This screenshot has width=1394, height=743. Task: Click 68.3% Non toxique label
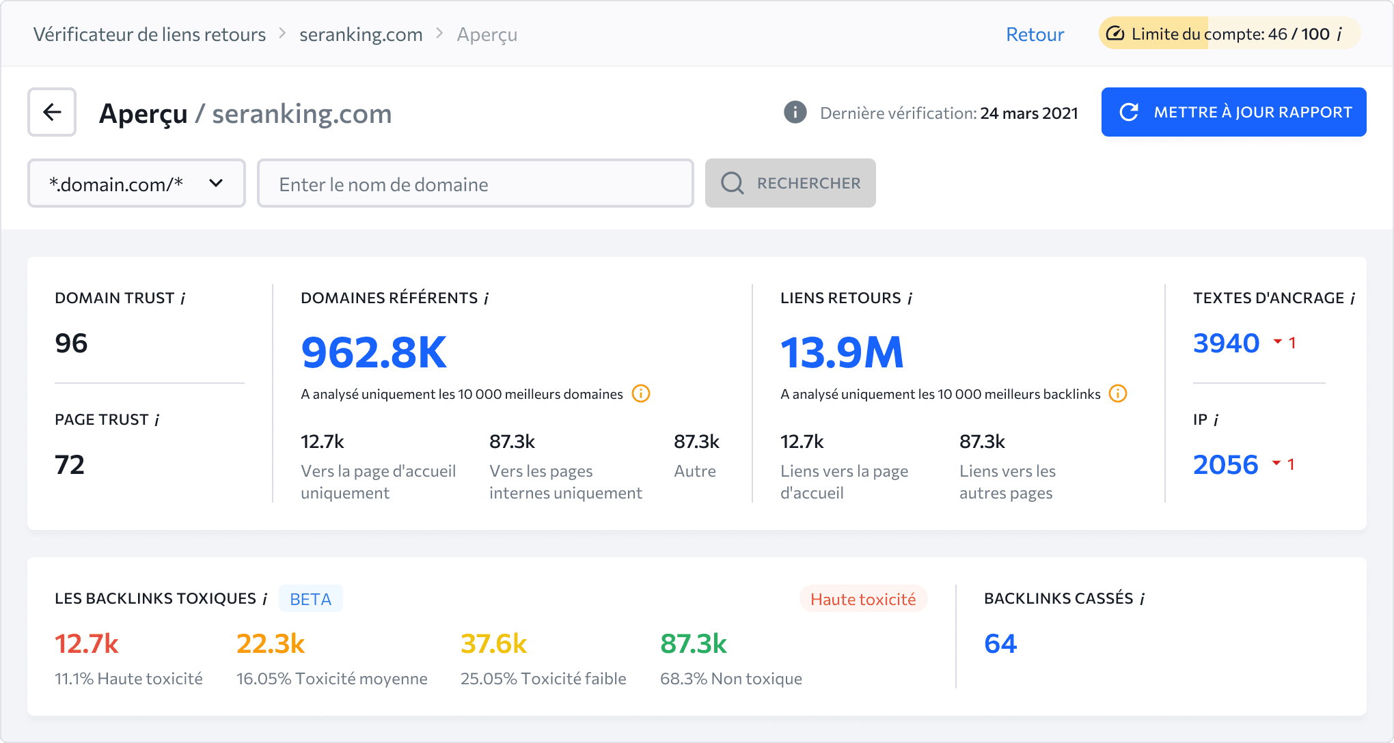pyautogui.click(x=731, y=678)
